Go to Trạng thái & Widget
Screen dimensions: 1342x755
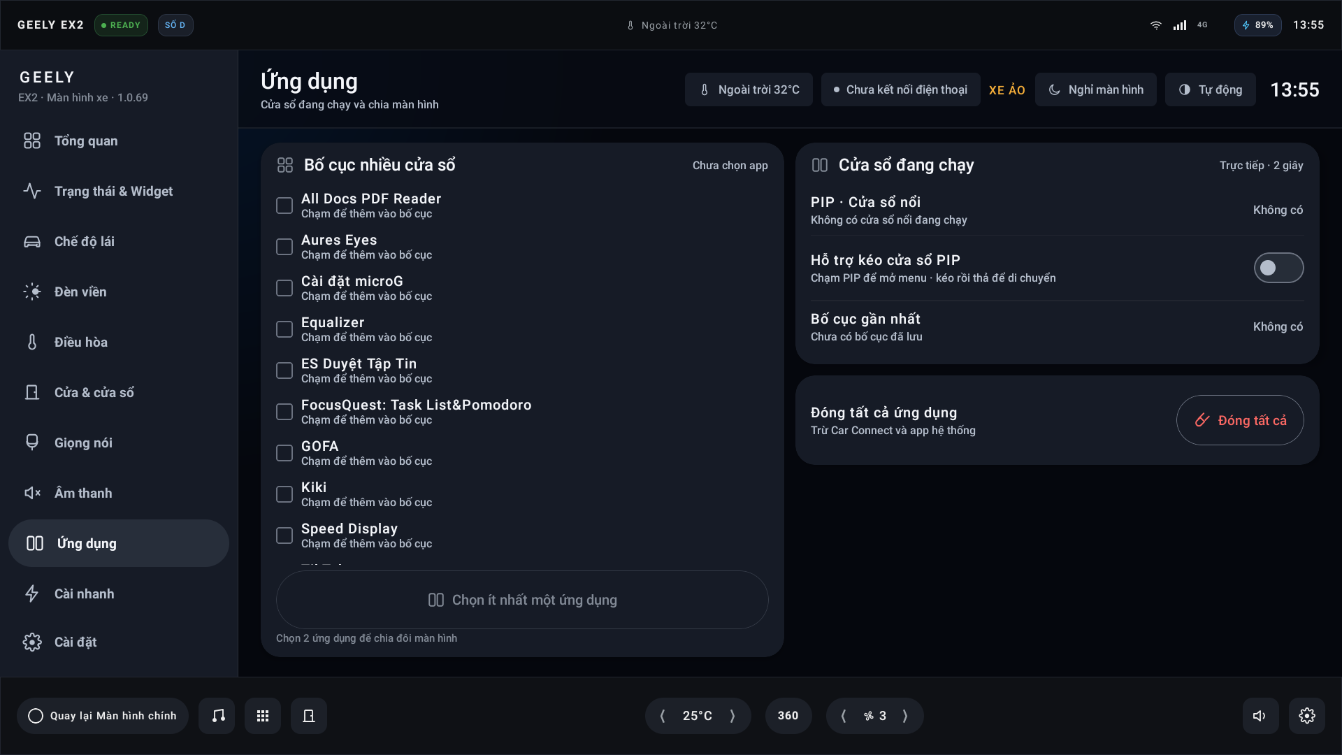(x=119, y=191)
